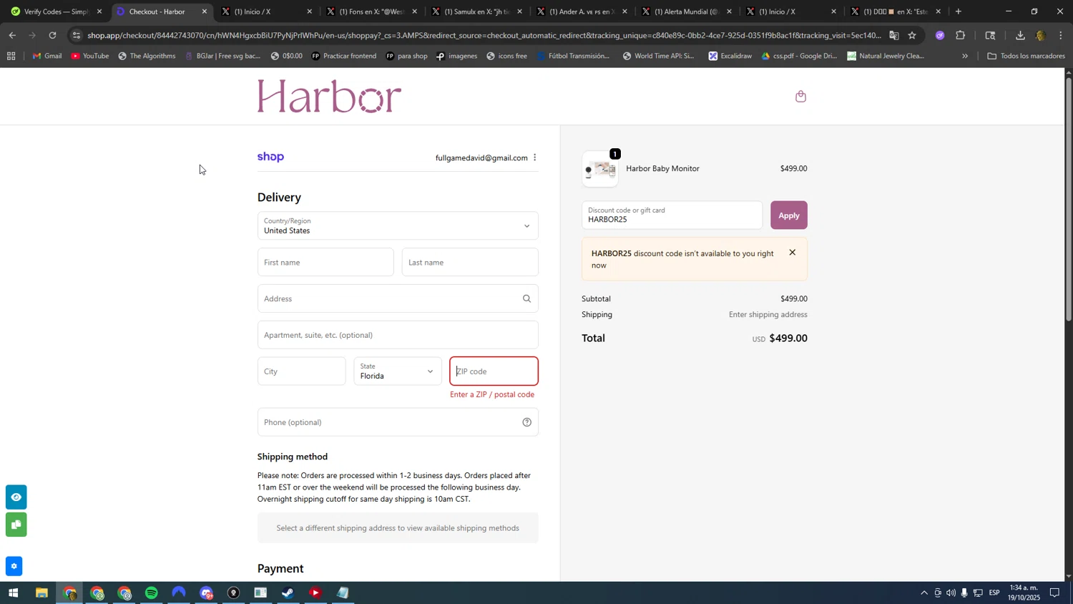1073x604 pixels.
Task: Focus the City field
Action: click(x=301, y=371)
